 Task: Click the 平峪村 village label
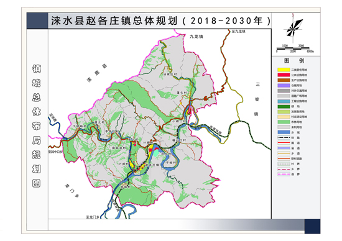point(171,163)
